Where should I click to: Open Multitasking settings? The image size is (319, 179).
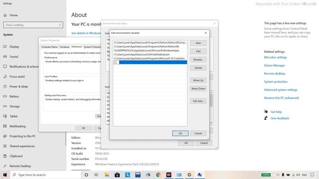tap(17, 126)
